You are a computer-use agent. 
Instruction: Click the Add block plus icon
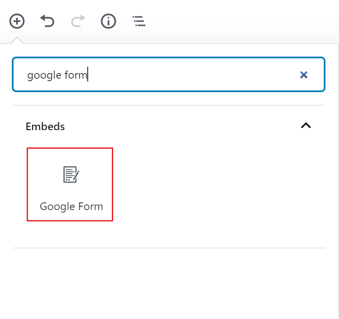(x=17, y=21)
